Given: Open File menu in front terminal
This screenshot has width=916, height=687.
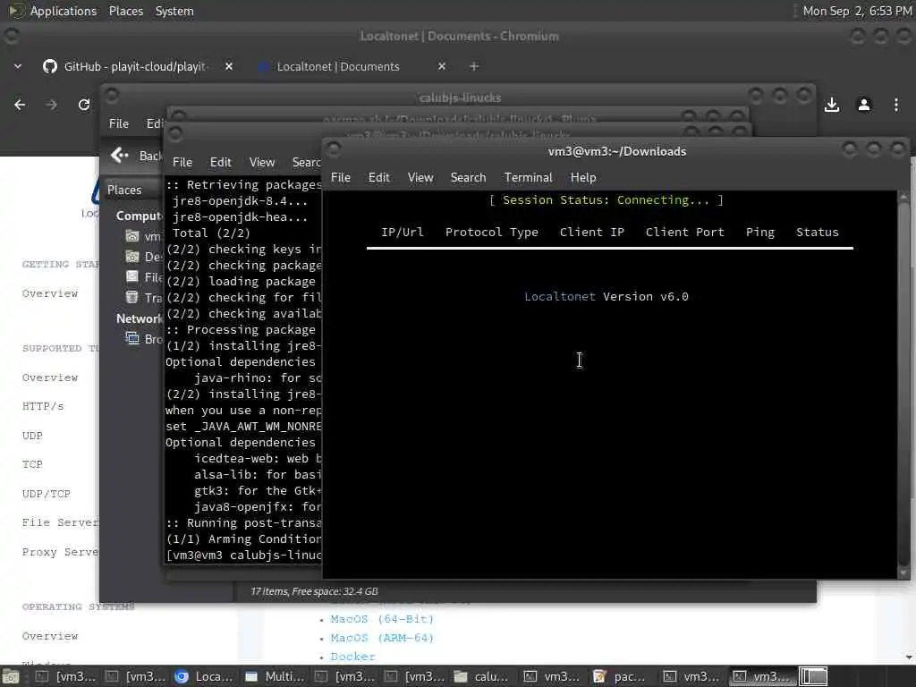Looking at the screenshot, I should point(341,178).
